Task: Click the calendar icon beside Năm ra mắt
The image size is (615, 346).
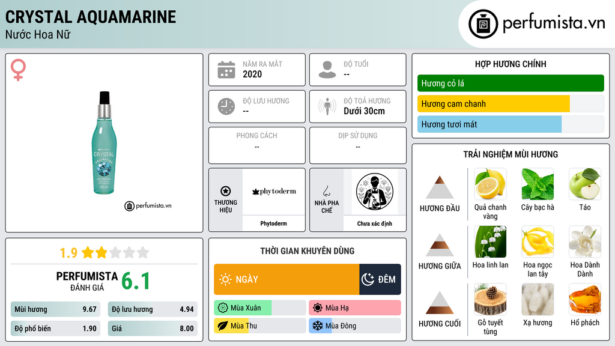Action: [226, 70]
